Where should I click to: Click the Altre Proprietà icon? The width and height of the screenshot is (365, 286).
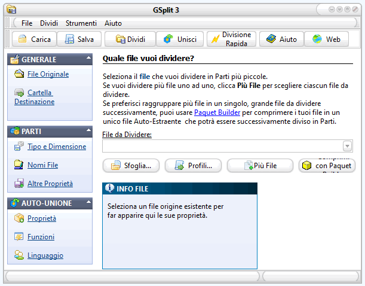click(19, 183)
